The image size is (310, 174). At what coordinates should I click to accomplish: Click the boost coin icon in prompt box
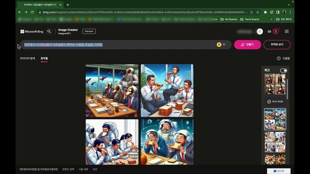coord(219,44)
